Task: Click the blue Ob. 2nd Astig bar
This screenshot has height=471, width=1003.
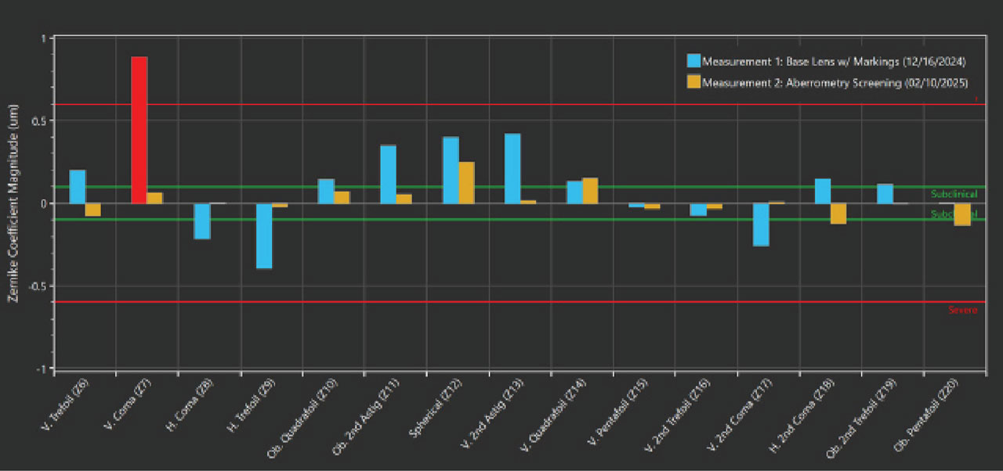Action: coord(388,174)
